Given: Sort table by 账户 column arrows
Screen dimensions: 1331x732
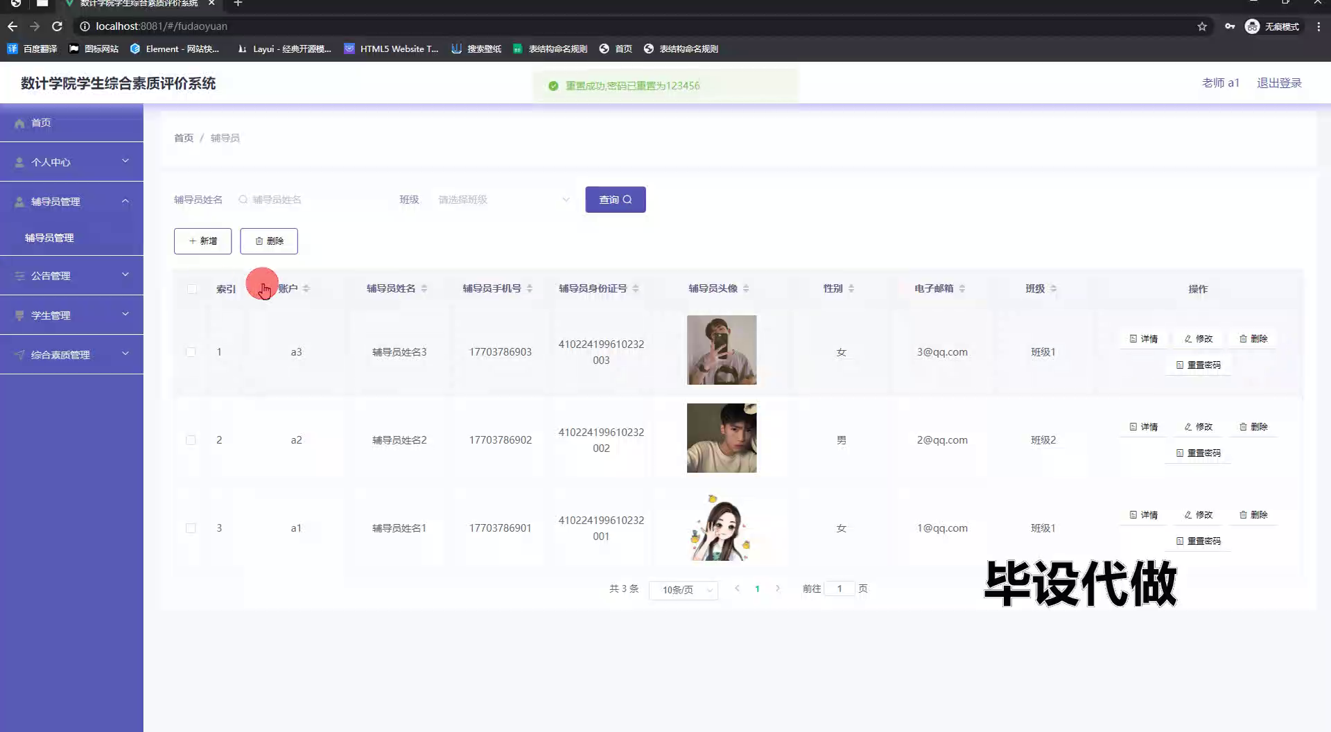Looking at the screenshot, I should 306,288.
